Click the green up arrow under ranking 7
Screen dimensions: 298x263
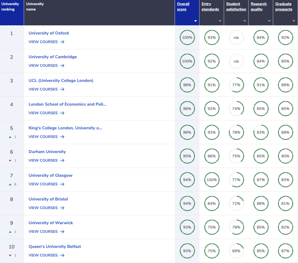coord(10,184)
